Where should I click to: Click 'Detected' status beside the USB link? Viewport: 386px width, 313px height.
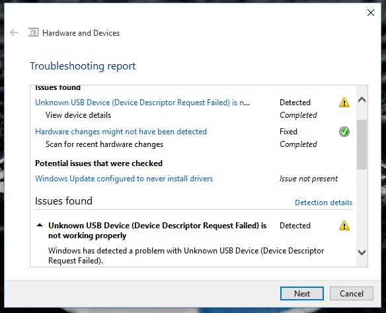pos(295,103)
